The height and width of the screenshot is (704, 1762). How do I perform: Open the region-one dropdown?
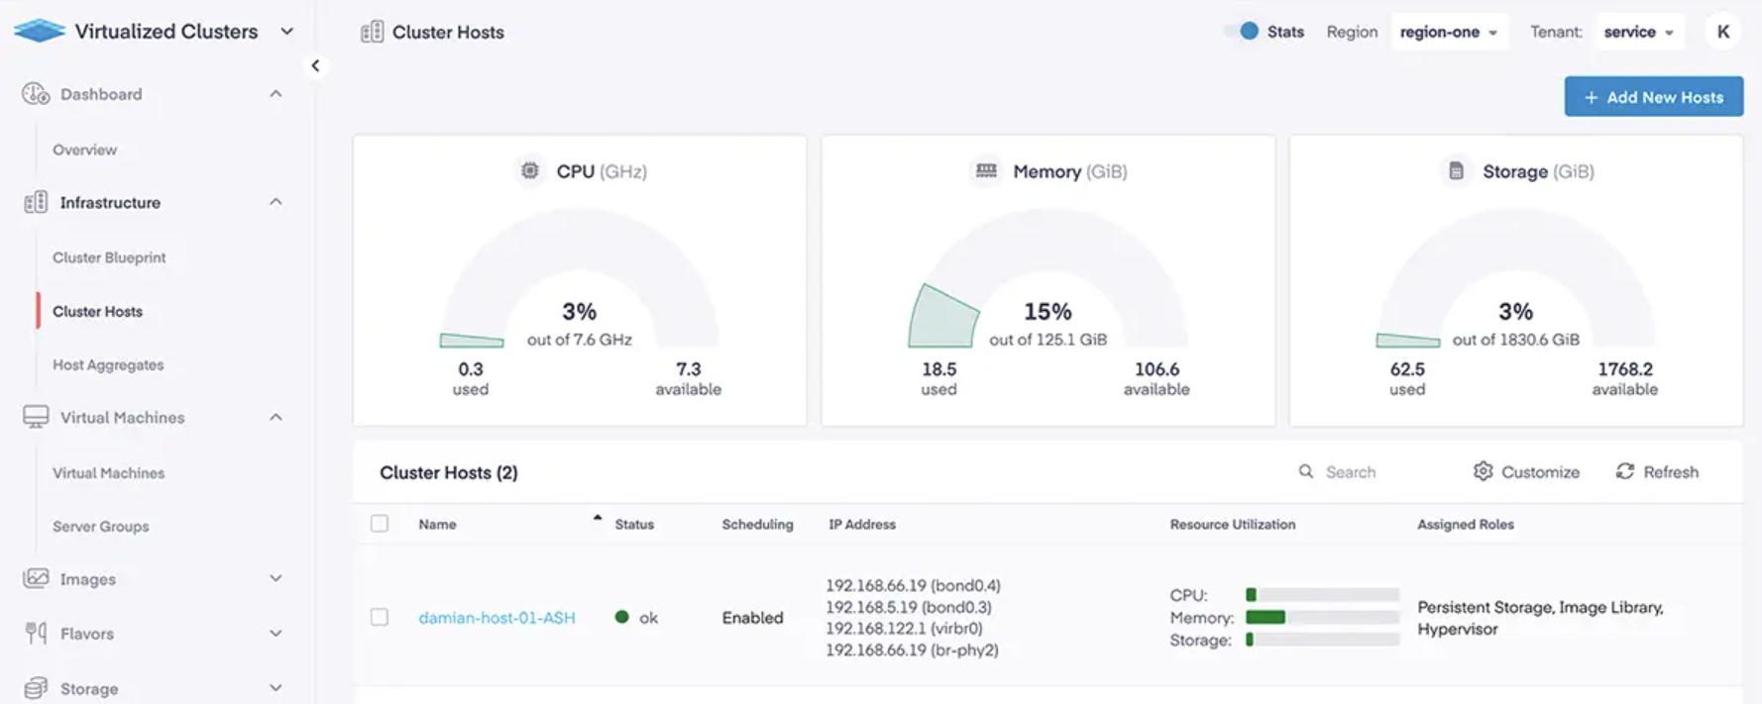click(1448, 32)
